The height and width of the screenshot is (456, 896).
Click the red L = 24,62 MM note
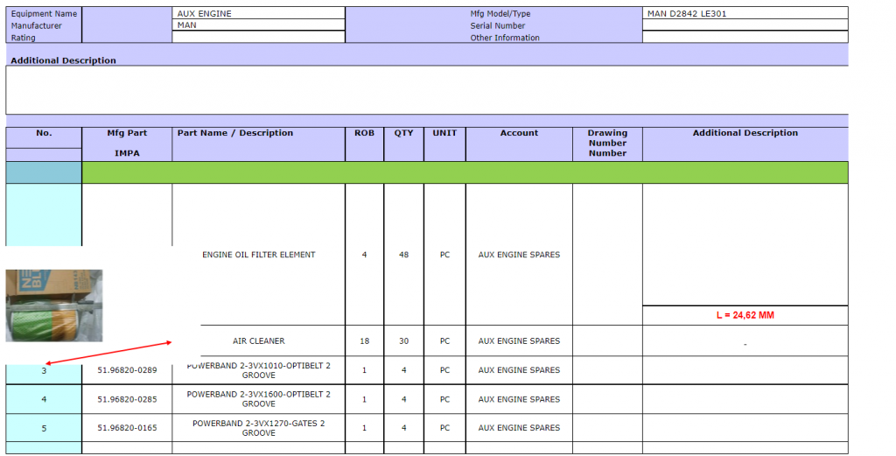[x=745, y=315]
